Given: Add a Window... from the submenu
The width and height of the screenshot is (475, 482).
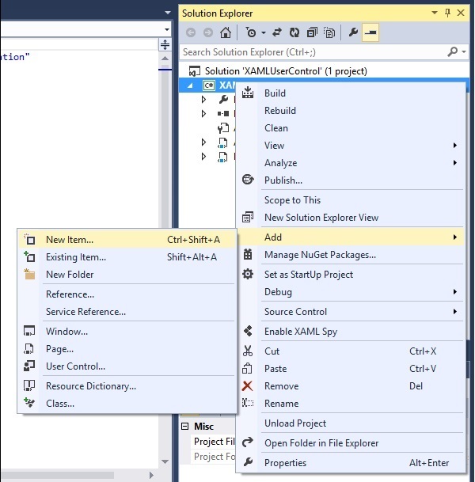Looking at the screenshot, I should pos(127,332).
